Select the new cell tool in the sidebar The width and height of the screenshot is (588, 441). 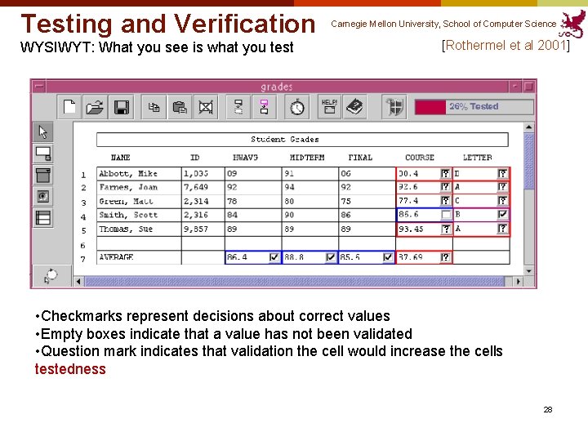click(x=42, y=154)
